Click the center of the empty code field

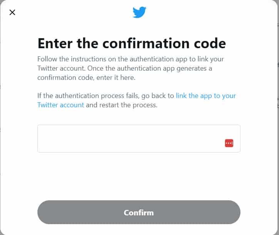click(x=139, y=139)
